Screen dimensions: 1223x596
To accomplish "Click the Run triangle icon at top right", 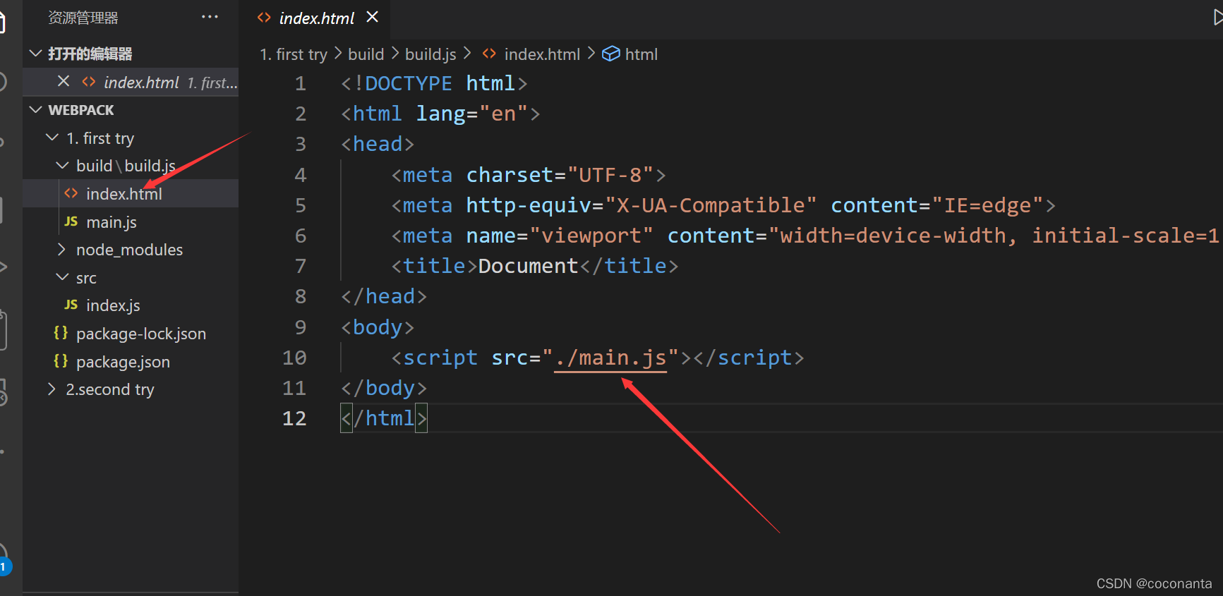I will [x=1217, y=18].
